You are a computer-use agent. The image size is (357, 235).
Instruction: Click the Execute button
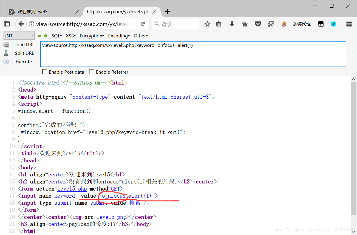24,62
